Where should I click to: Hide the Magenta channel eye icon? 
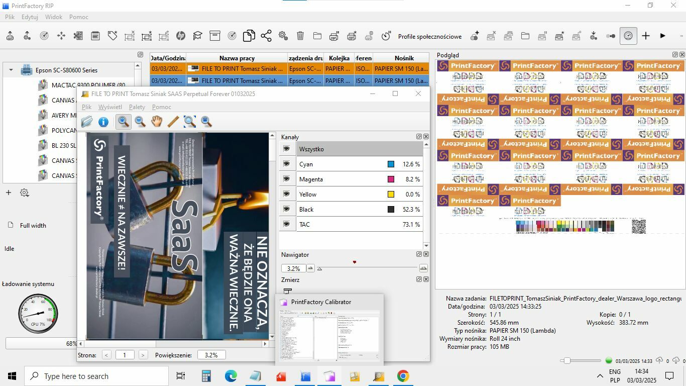click(287, 179)
